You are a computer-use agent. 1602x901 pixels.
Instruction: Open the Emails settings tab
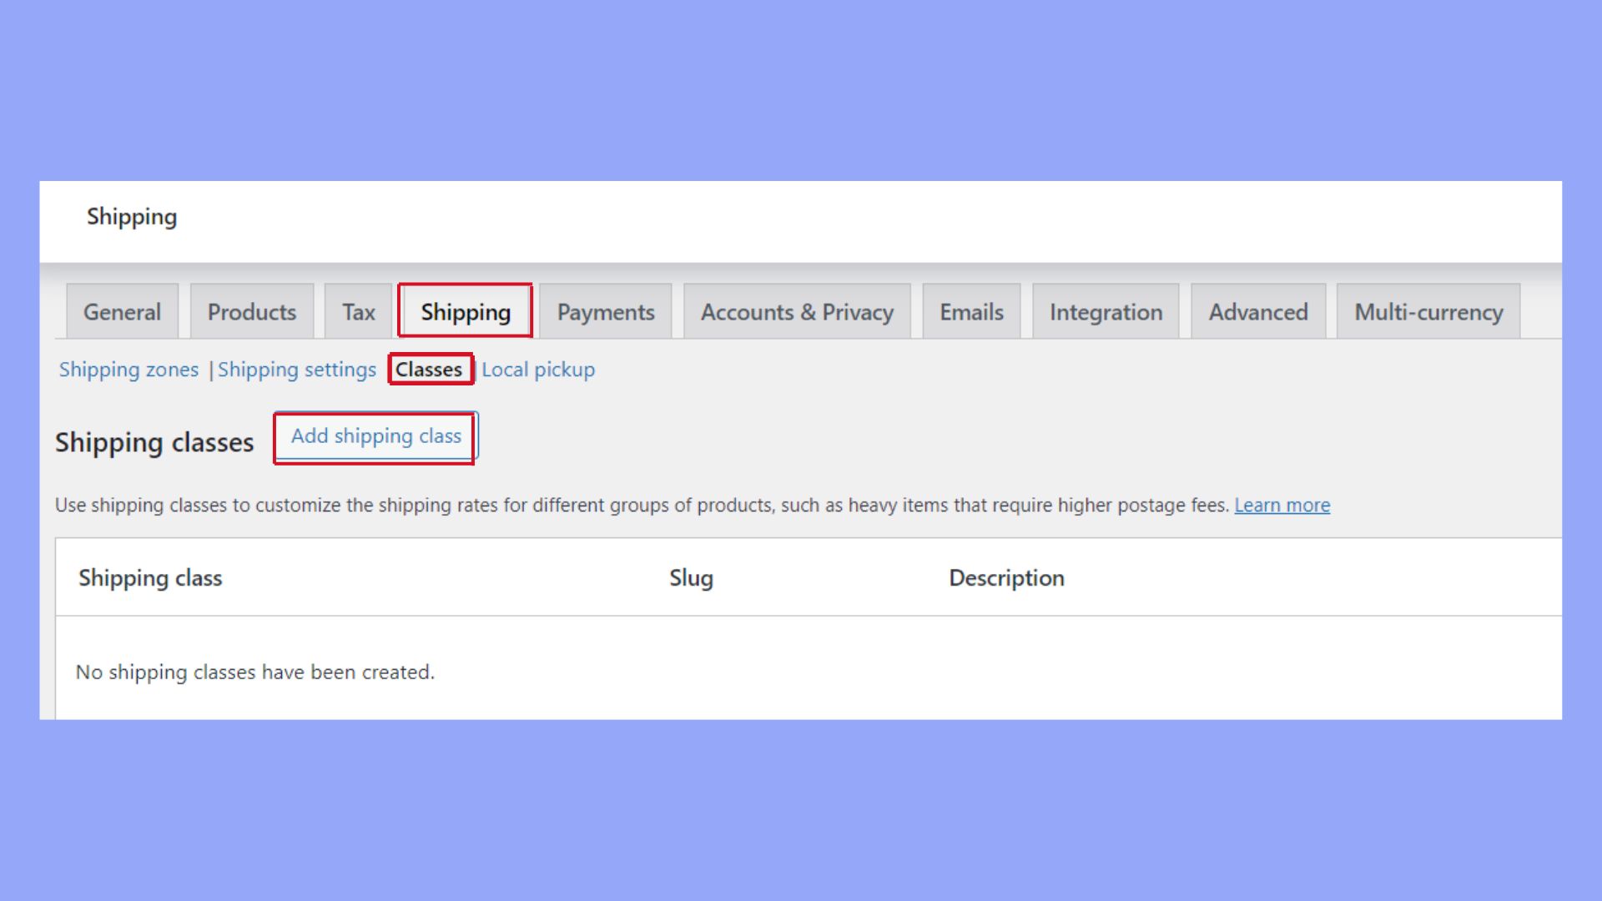(x=970, y=311)
